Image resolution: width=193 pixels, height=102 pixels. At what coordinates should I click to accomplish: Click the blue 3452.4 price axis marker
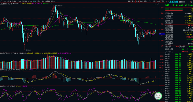pyautogui.click(x=162, y=34)
